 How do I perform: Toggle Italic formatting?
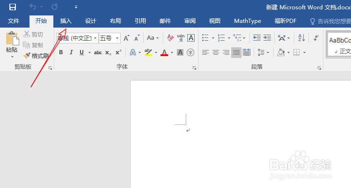pos(71,52)
